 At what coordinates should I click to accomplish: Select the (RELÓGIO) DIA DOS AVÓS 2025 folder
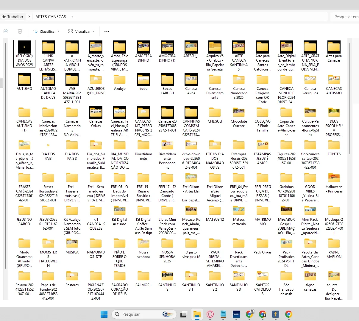[x=24, y=54]
